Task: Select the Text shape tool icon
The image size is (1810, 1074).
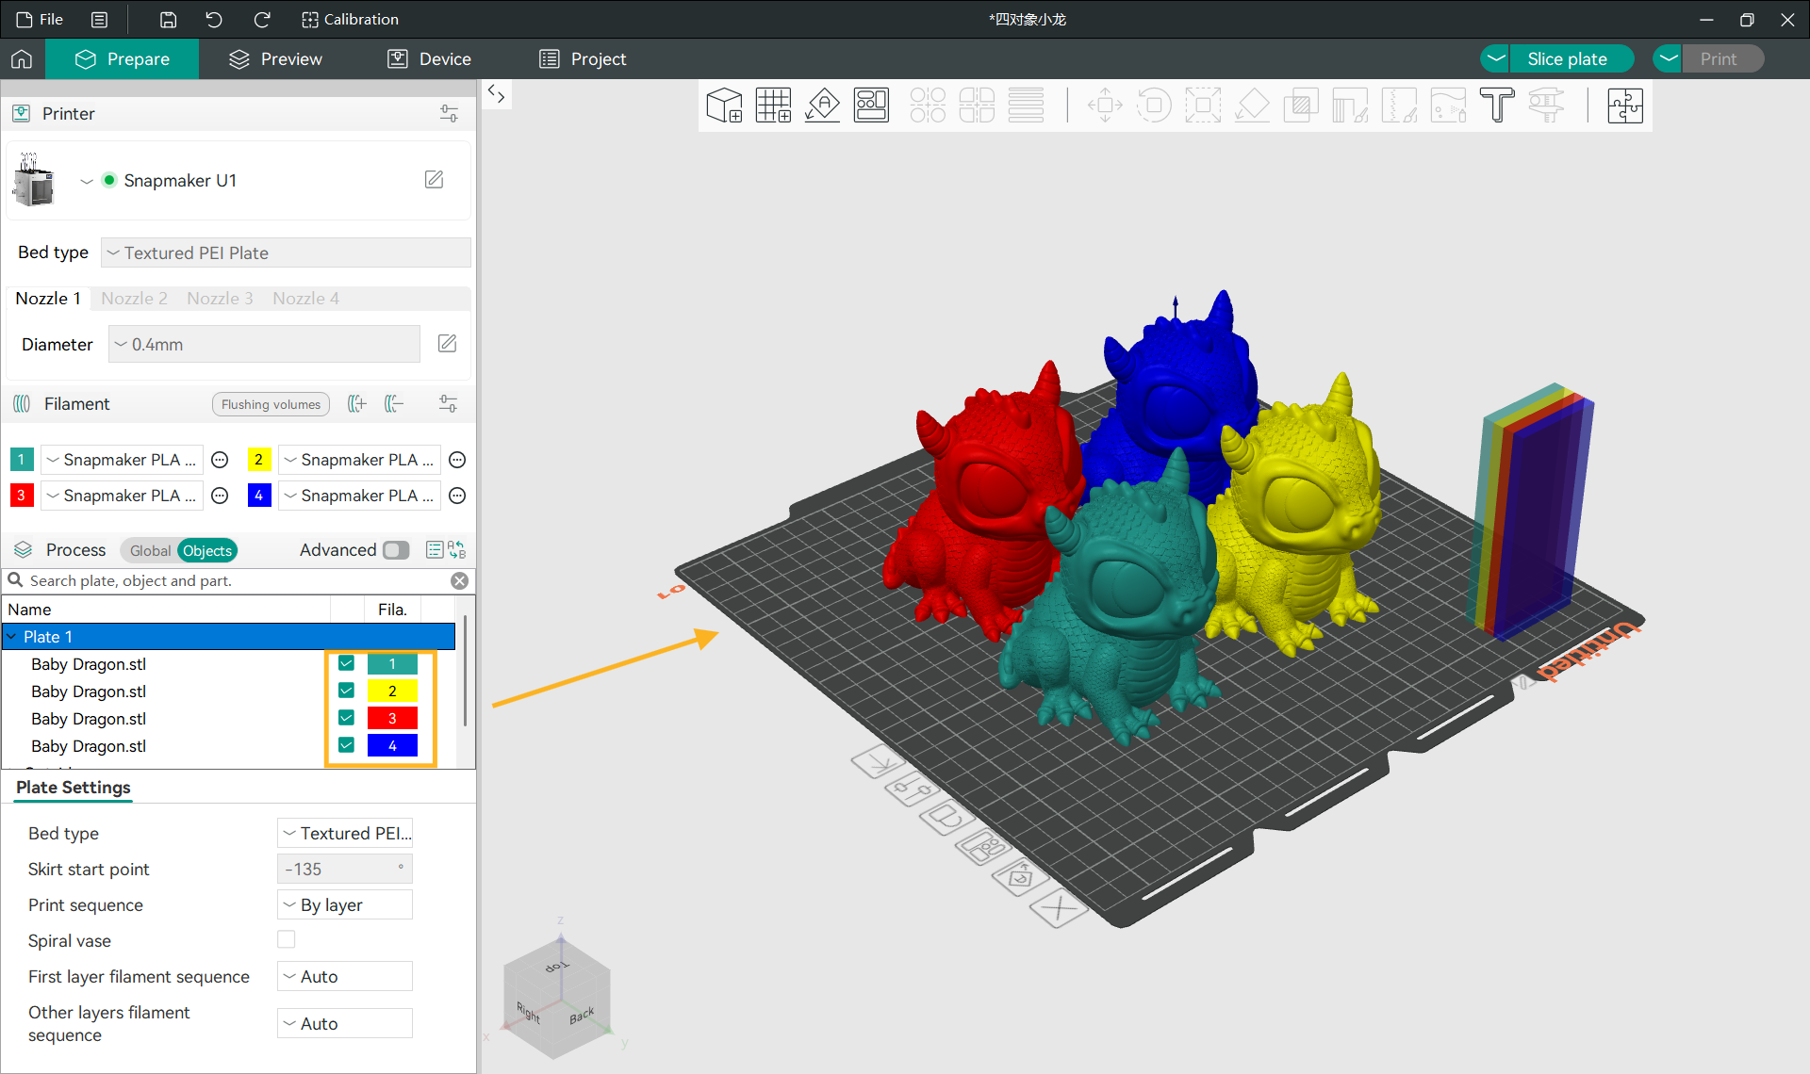Action: point(1496,106)
